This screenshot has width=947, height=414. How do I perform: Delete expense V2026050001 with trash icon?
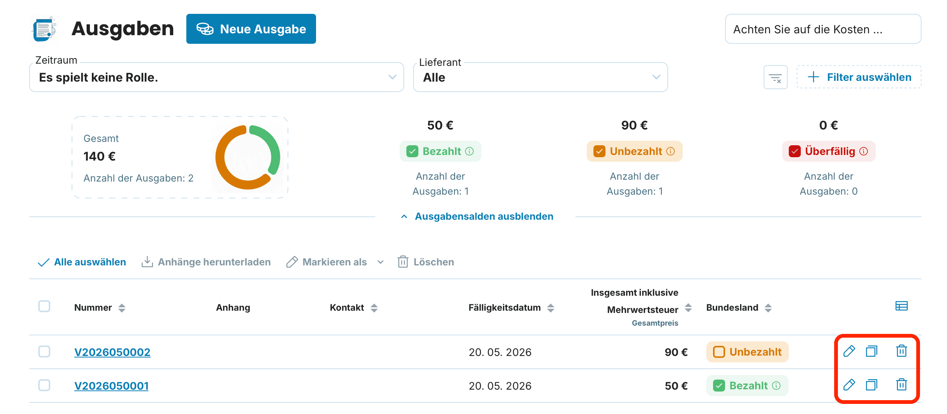pyautogui.click(x=901, y=384)
